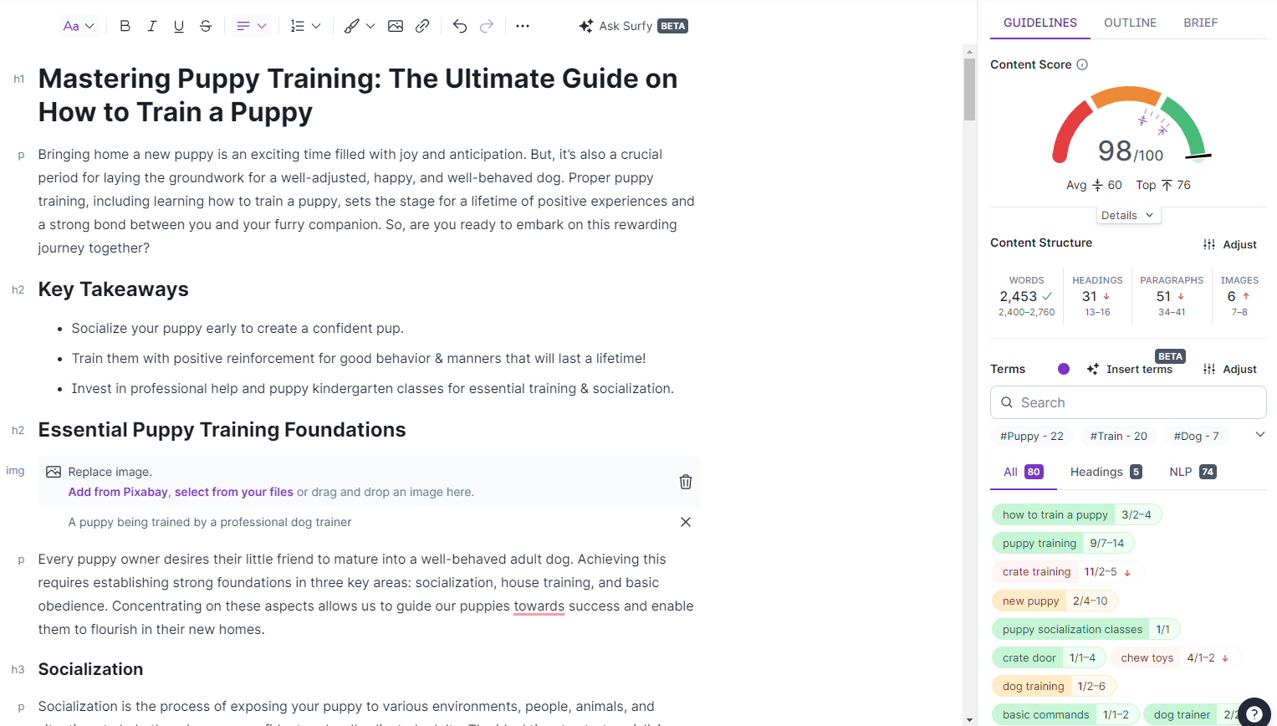Viewport: 1277px width, 726px height.
Task: Switch to the OUTLINE tab
Action: [1130, 23]
